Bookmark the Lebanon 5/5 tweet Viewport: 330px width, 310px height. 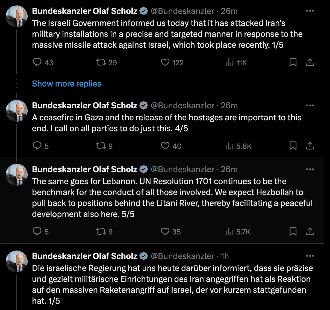point(293,232)
